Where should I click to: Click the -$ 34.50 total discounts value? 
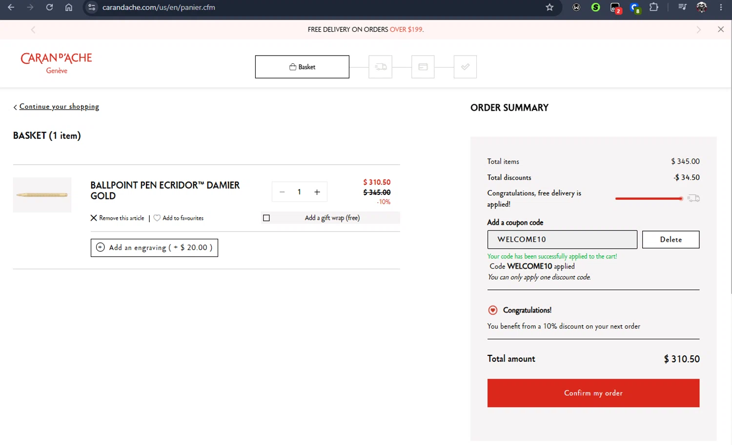687,177
